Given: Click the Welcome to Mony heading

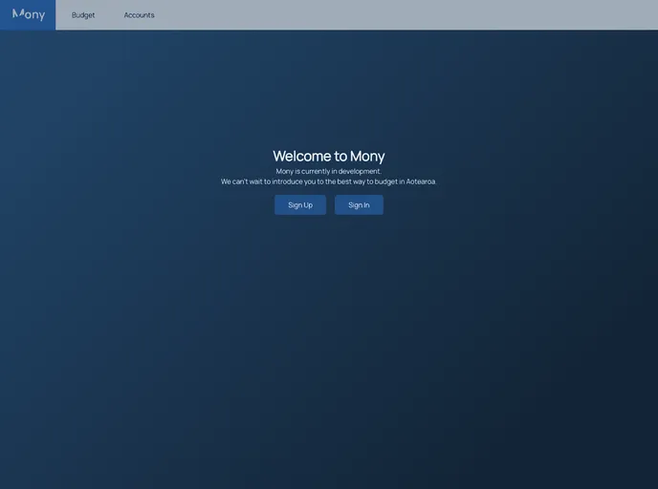Looking at the screenshot, I should tap(328, 156).
